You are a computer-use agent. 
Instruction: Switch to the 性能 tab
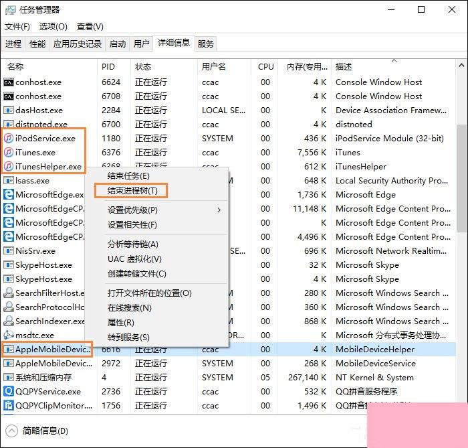(x=37, y=44)
